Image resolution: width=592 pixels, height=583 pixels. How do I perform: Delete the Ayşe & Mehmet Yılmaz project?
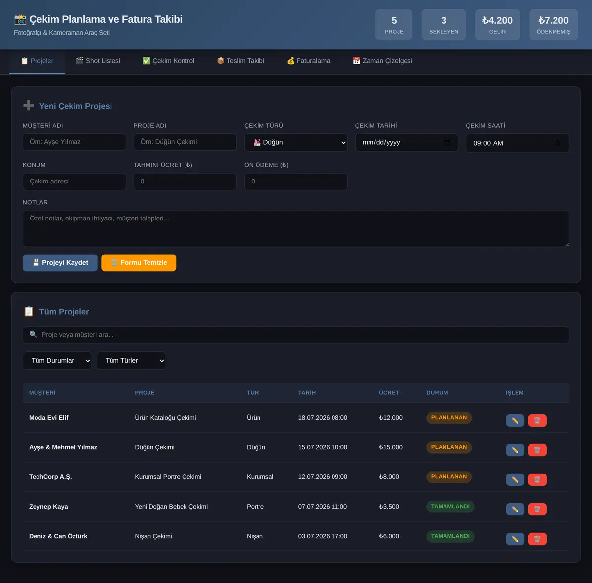537,450
